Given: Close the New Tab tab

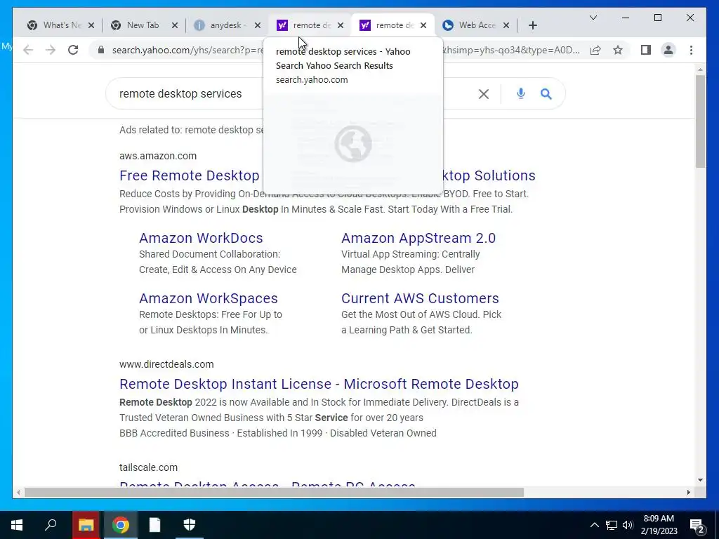Looking at the screenshot, I should [x=175, y=25].
